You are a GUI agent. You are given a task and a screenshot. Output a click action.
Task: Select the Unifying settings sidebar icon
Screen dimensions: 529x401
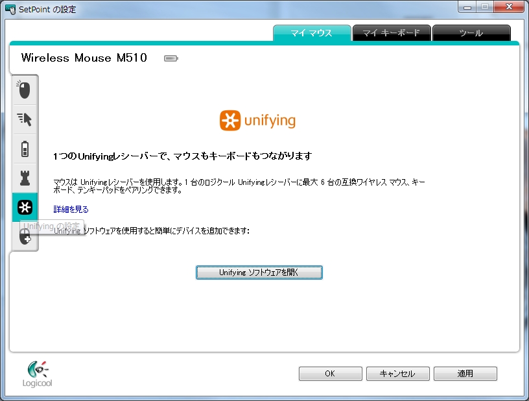25,207
